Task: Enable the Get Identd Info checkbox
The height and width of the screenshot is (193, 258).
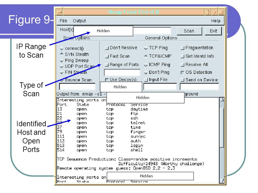Action: 182,57
